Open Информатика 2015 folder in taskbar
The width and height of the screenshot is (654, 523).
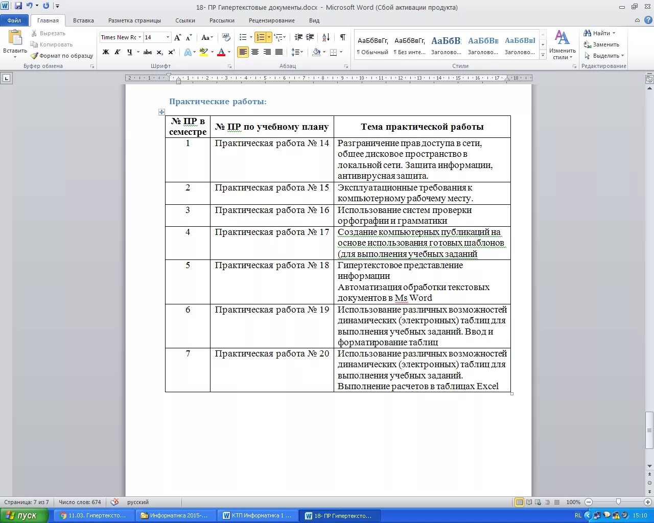pyautogui.click(x=175, y=515)
